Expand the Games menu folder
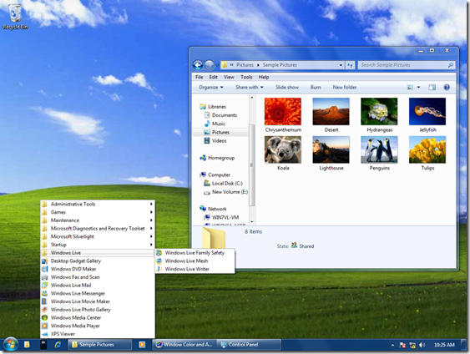The height and width of the screenshot is (354, 470). coord(98,212)
